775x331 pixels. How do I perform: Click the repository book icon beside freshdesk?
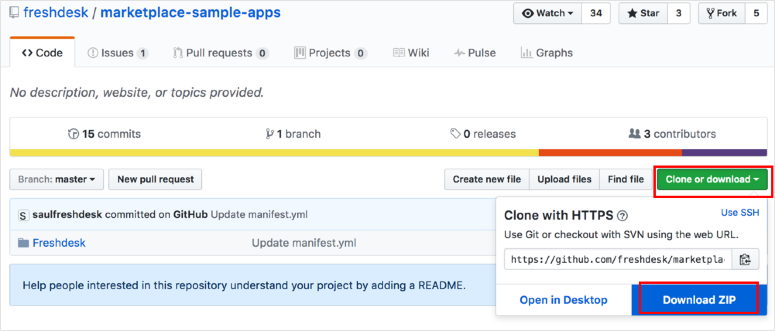(14, 13)
